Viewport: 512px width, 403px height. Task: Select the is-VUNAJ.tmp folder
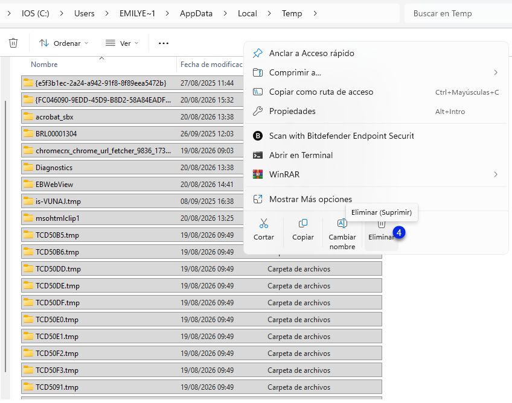click(x=132, y=201)
